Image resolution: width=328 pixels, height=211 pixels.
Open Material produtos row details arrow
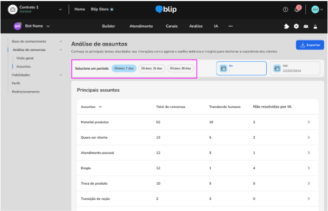tap(309, 122)
